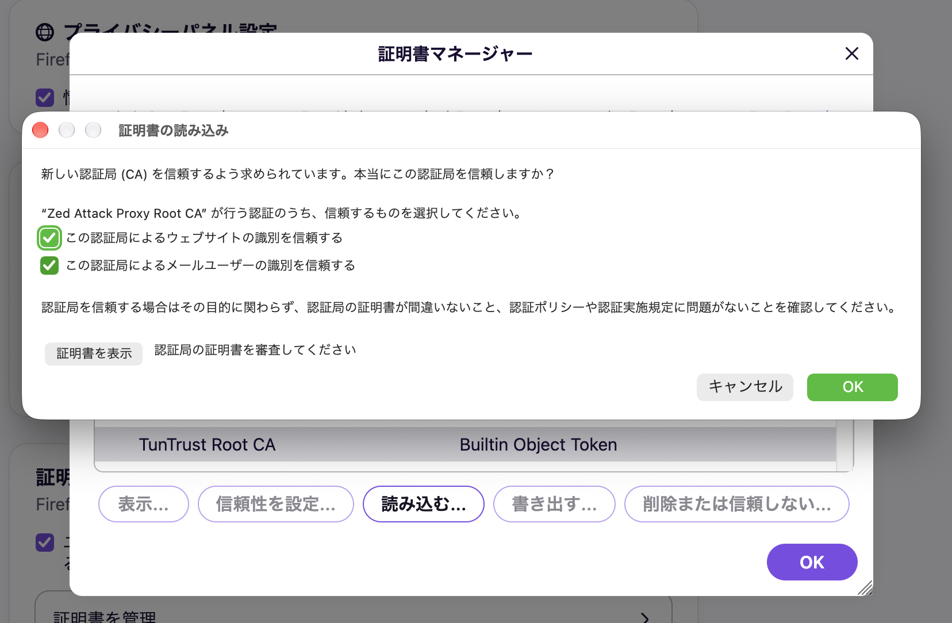
Task: Confirm import with green OK button
Action: tap(853, 387)
